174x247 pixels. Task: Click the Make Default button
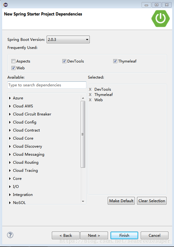pos(121,201)
